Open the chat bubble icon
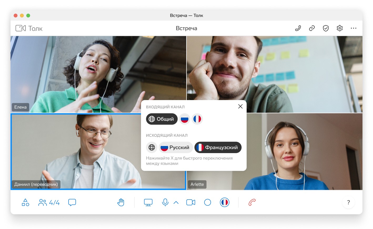Viewport: 373px width, 229px height. pyautogui.click(x=72, y=202)
